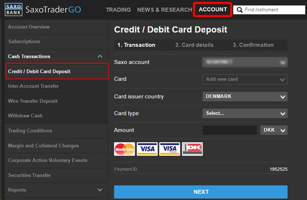
Task: Open Wire Transfer Deposit page
Action: [x=56, y=101]
